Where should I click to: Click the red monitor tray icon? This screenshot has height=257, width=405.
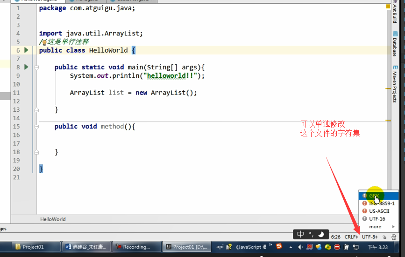pyautogui.click(x=309, y=247)
